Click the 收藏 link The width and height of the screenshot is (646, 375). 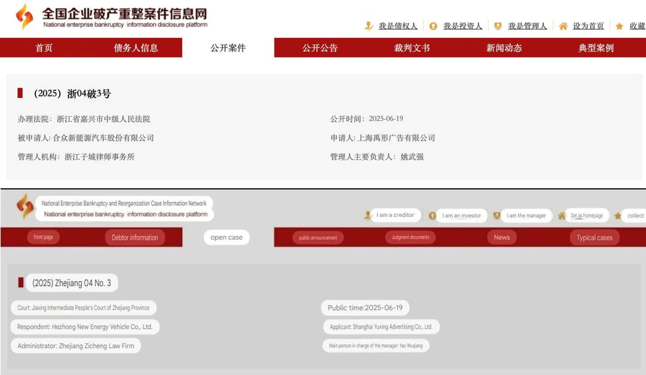click(637, 26)
